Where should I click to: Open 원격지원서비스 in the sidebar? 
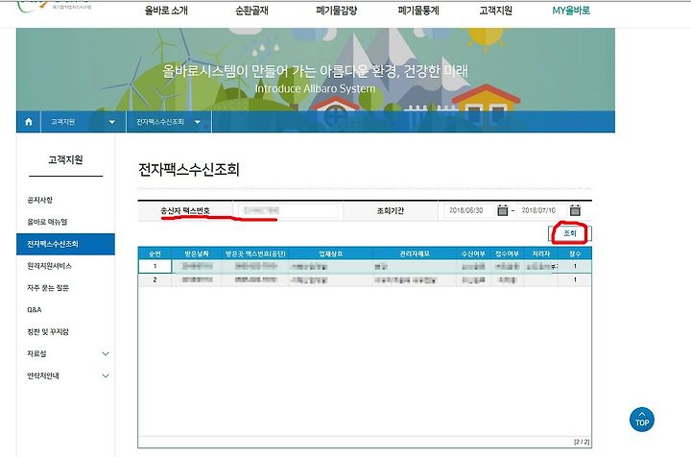click(49, 266)
